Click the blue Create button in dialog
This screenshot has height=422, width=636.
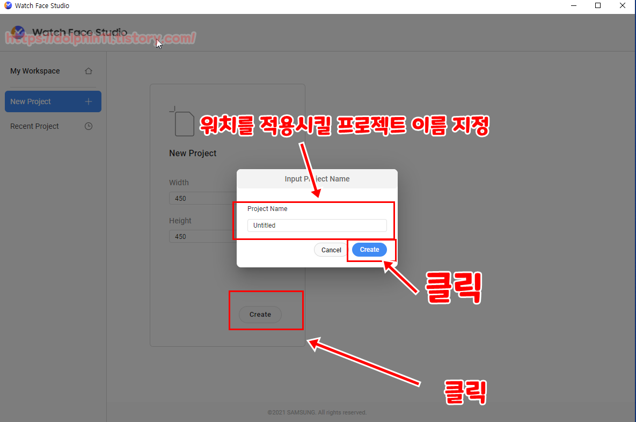click(x=369, y=250)
